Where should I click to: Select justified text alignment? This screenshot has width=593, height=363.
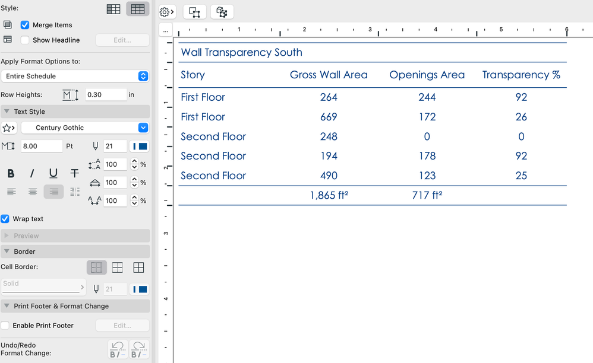coord(72,191)
